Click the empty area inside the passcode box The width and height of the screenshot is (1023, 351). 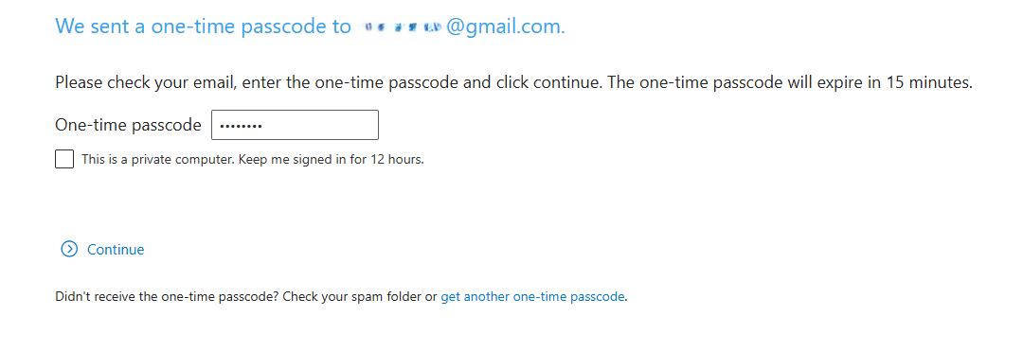pyautogui.click(x=320, y=125)
